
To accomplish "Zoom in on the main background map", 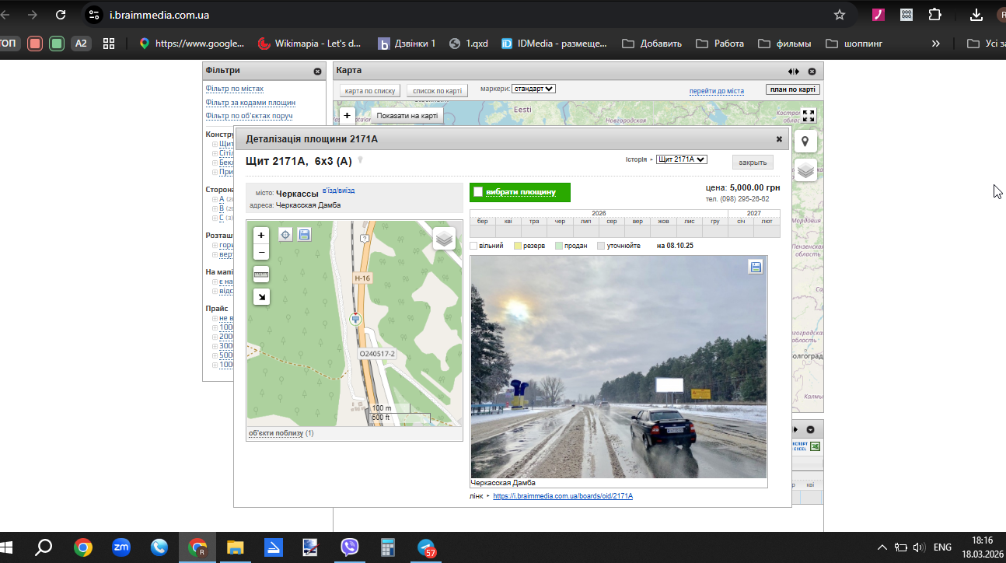I will [347, 116].
